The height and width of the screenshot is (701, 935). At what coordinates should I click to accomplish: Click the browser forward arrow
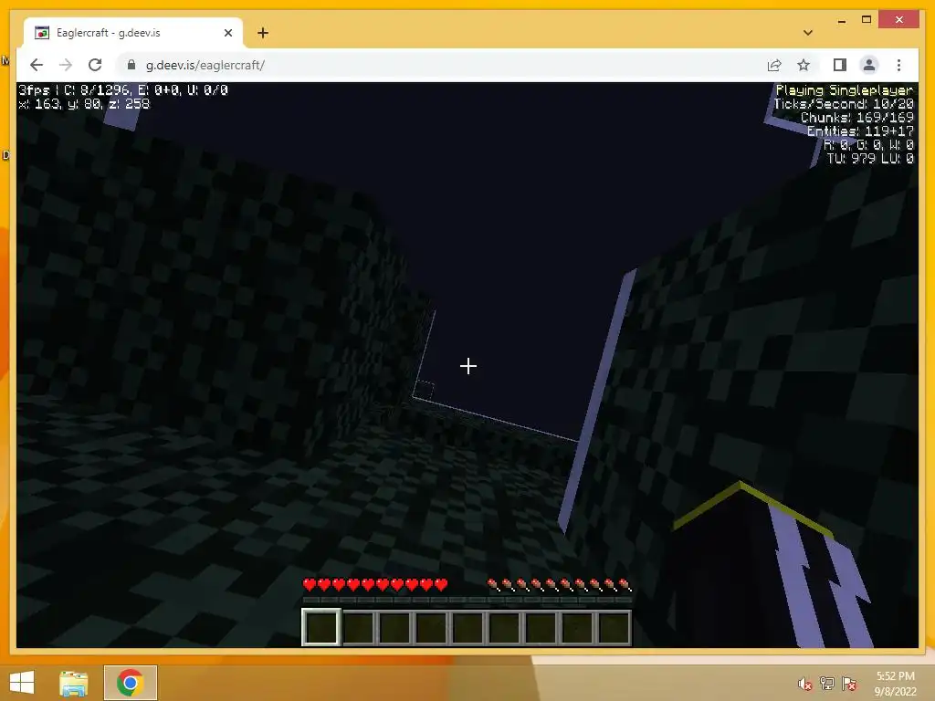point(66,65)
